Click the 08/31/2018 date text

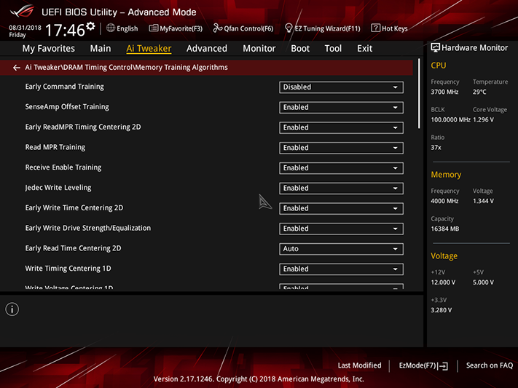point(25,28)
